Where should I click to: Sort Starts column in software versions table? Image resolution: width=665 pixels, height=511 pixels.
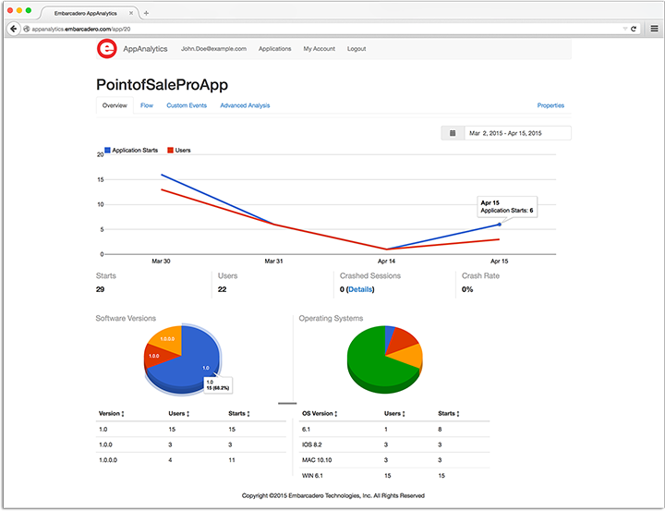pos(249,414)
